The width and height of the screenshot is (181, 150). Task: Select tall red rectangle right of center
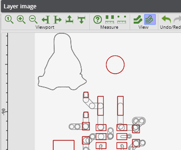[120, 106]
